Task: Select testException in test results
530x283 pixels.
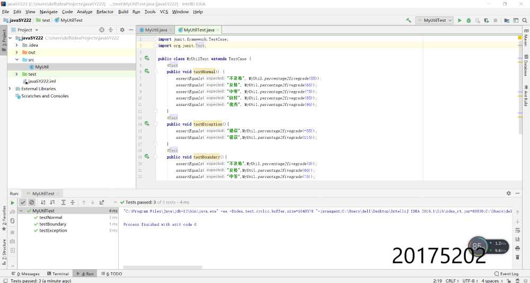Action: [53, 230]
